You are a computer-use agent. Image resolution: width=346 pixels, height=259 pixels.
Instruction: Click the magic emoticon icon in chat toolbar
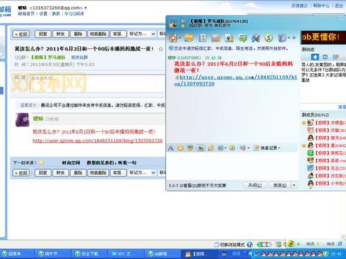[x=190, y=148]
